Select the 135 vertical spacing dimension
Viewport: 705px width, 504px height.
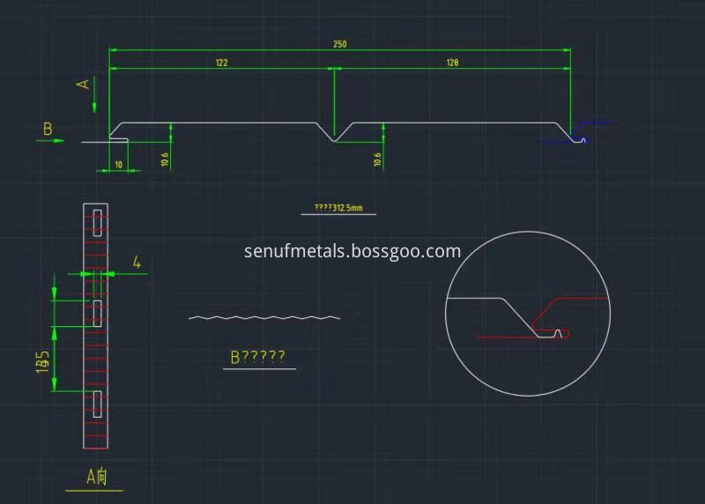42,362
